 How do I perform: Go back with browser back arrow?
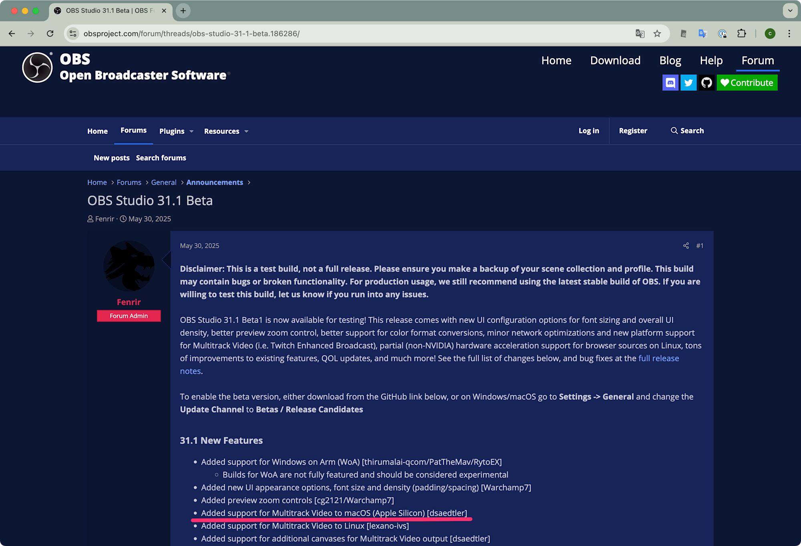(12, 34)
